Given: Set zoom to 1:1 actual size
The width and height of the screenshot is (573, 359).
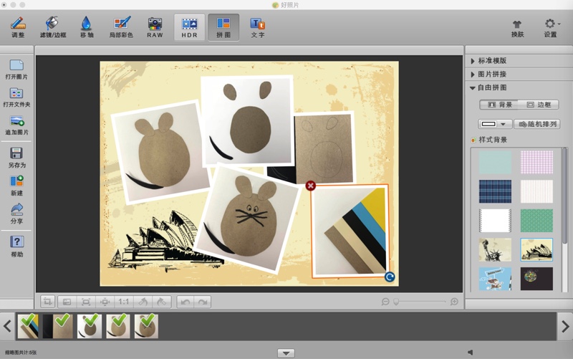Looking at the screenshot, I should coord(123,302).
